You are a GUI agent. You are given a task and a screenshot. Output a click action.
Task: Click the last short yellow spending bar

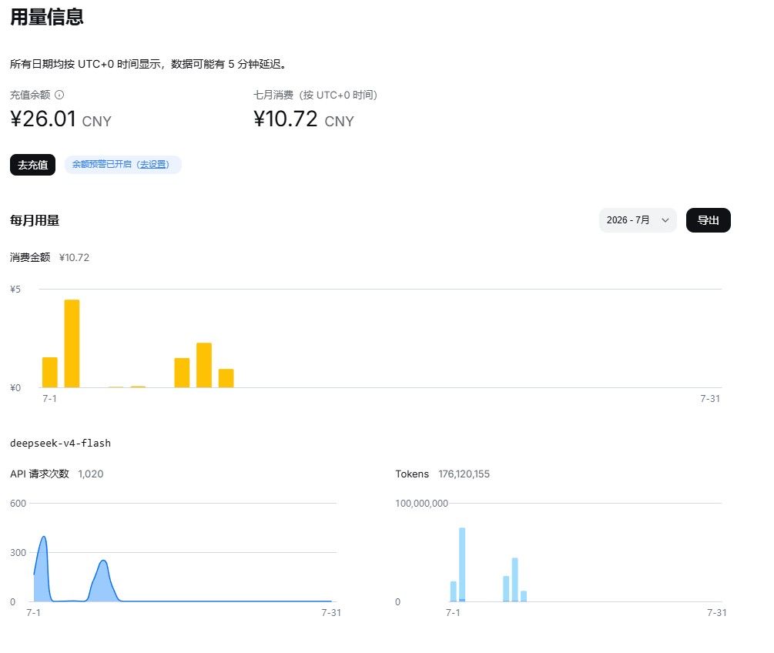point(226,378)
